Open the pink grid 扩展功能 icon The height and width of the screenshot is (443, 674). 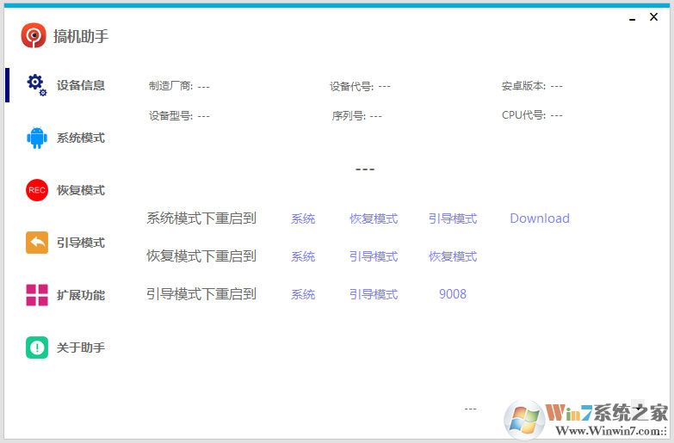point(36,295)
